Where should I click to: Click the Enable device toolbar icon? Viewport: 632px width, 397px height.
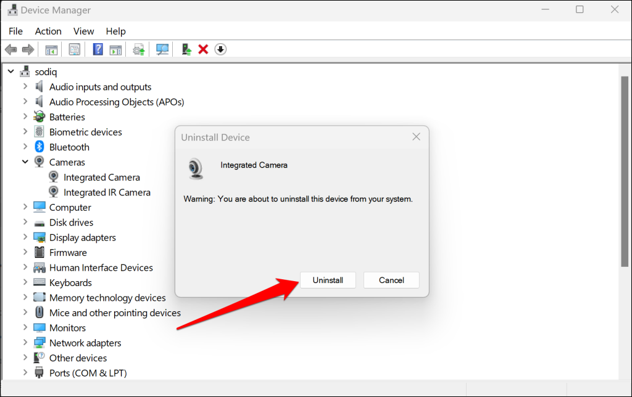[186, 49]
